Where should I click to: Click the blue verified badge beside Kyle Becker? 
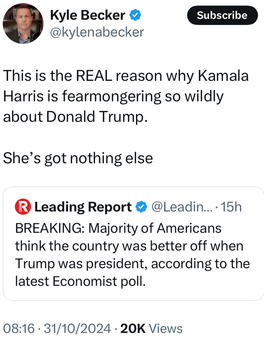point(135,15)
